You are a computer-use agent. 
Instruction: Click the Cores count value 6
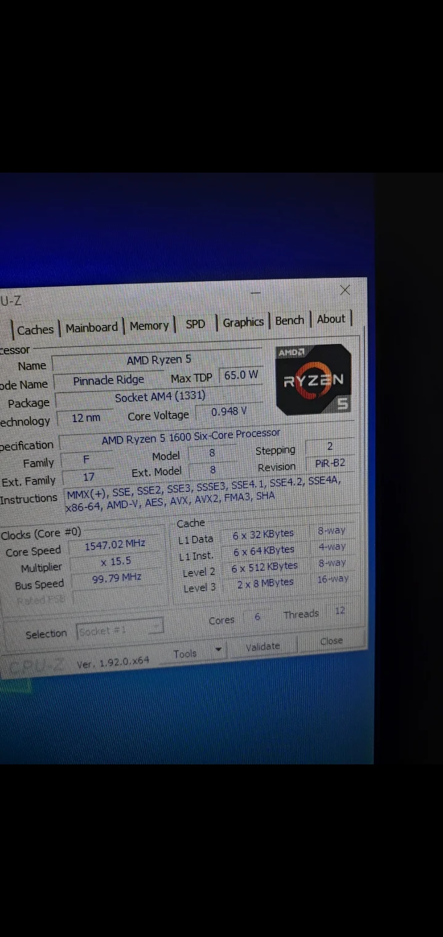click(257, 617)
